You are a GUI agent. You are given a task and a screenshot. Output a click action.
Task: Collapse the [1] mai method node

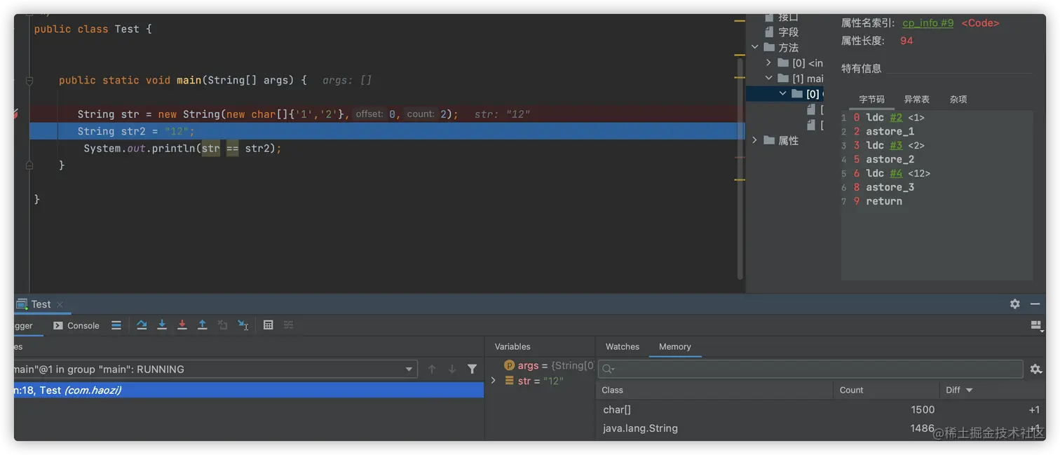768,79
